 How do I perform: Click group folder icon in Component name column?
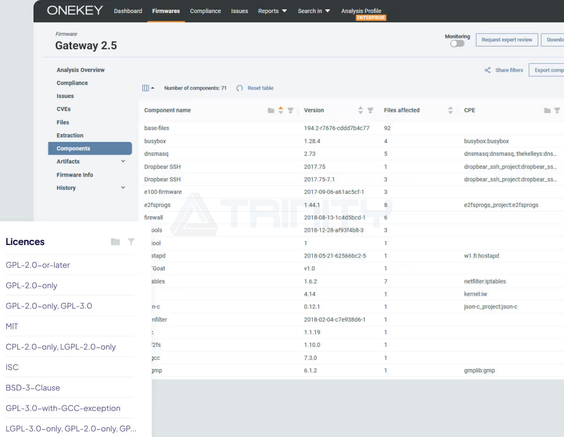[x=271, y=110]
